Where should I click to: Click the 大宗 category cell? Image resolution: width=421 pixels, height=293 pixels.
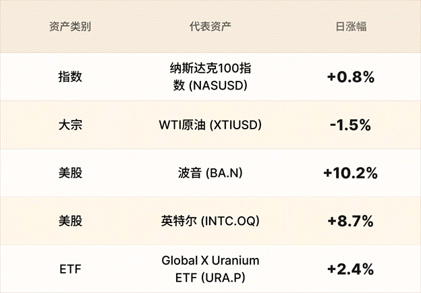70,125
